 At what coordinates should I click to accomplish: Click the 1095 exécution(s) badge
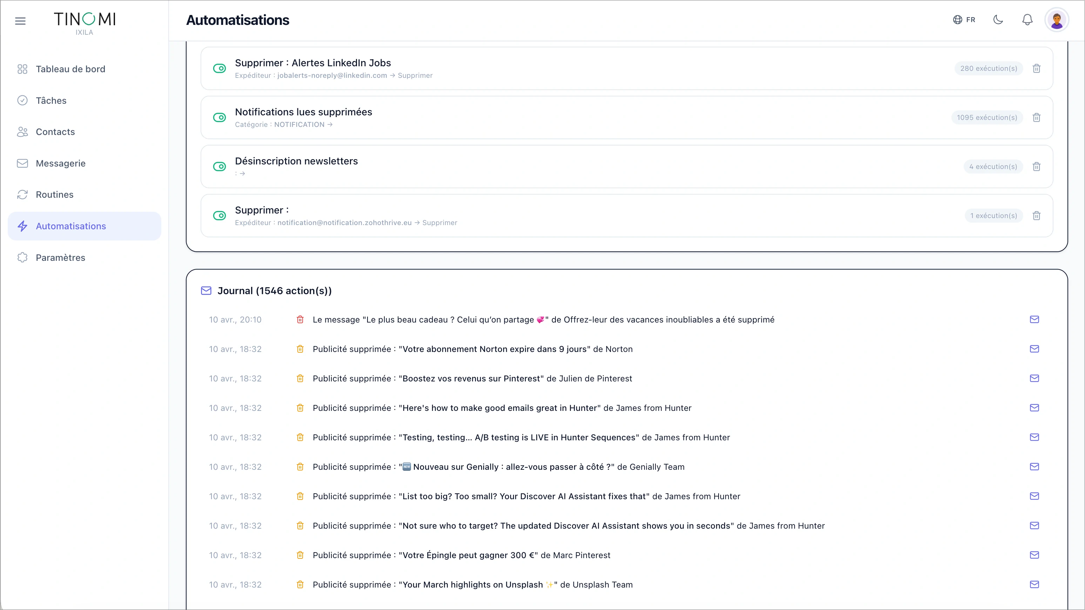[987, 117]
